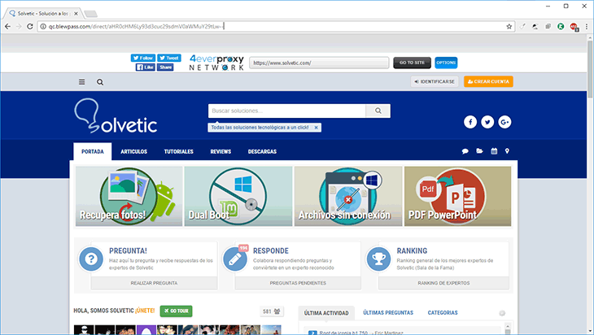This screenshot has height=335, width=594.
Task: Click the Facebook Like button
Action: (x=146, y=67)
